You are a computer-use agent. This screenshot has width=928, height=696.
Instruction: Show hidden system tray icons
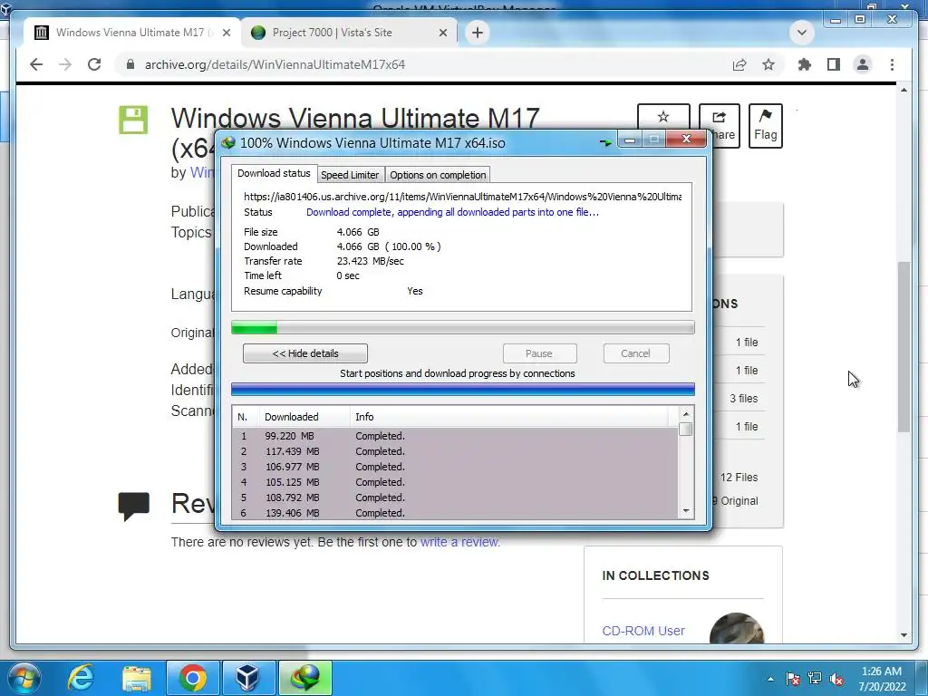[x=770, y=679]
